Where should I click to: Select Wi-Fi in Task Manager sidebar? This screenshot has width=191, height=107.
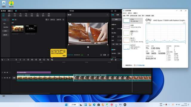pyautogui.click(x=133, y=40)
